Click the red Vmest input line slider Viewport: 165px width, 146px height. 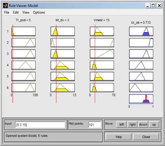pos(95,64)
